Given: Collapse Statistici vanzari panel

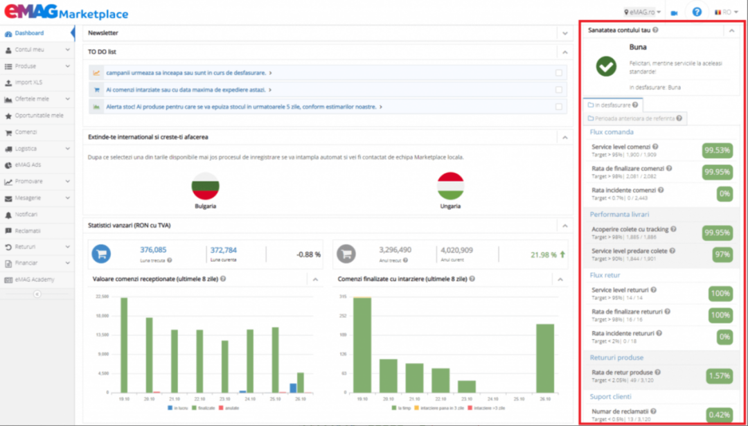Looking at the screenshot, I should [x=565, y=226].
